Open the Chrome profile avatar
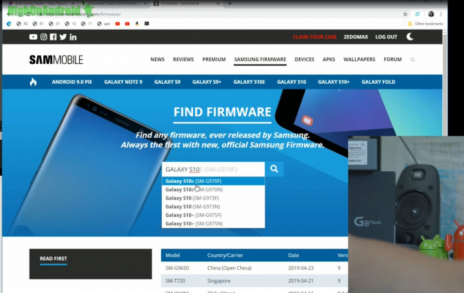Screen dimensions: 464x293 point(431,14)
